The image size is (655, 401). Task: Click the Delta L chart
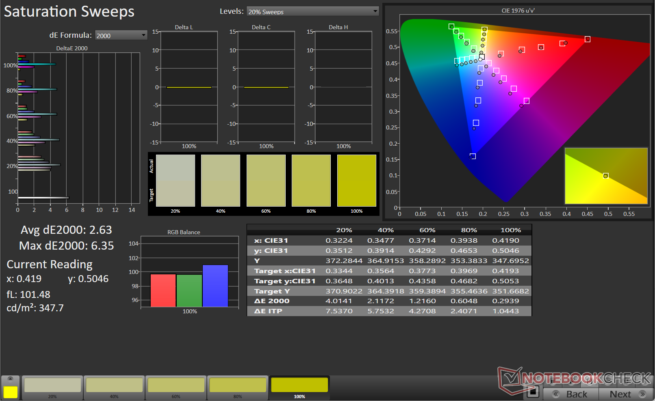(189, 87)
